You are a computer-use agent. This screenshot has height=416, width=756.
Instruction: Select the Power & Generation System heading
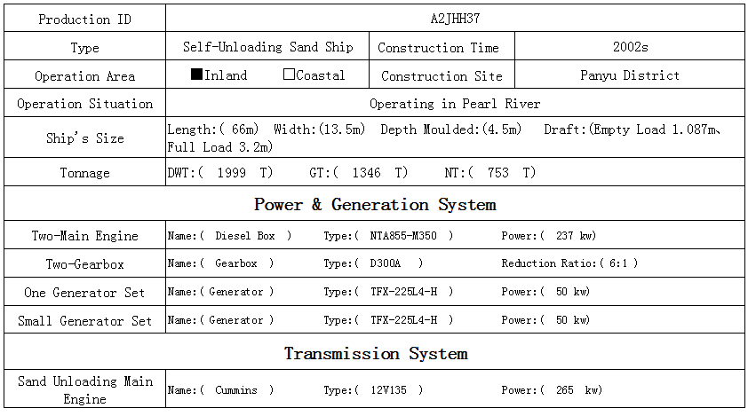[375, 205]
